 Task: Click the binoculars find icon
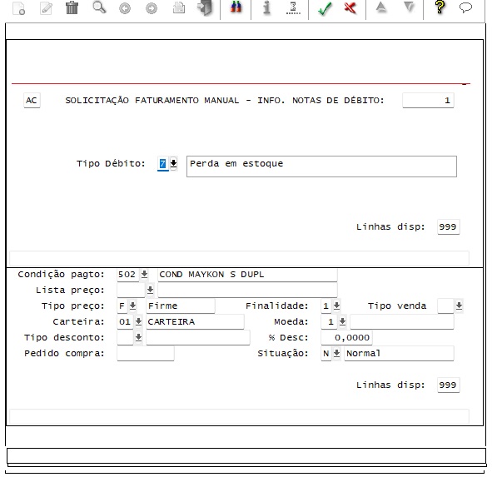(x=236, y=7)
